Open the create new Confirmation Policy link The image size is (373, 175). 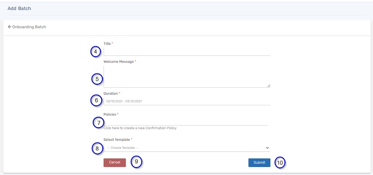pos(140,128)
